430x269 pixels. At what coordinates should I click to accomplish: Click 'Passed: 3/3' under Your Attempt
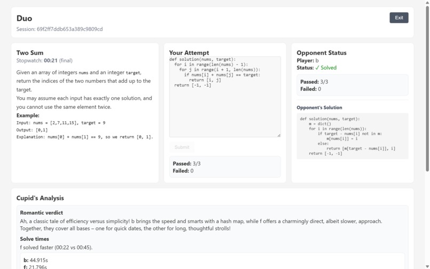pos(187,164)
